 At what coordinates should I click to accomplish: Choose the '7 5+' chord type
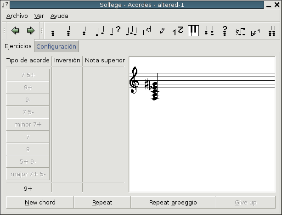click(28, 75)
